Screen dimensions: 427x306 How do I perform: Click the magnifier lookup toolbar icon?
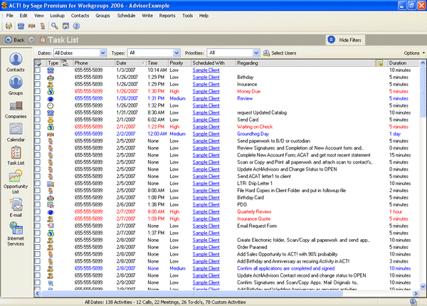55,26
